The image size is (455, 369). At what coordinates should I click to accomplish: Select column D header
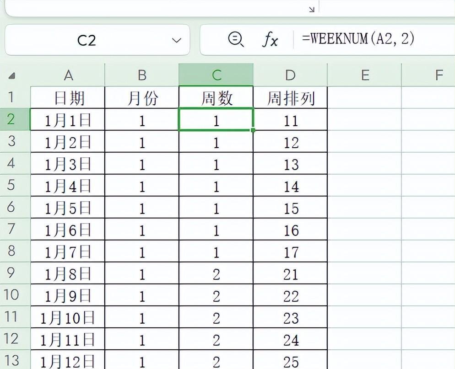pos(290,75)
